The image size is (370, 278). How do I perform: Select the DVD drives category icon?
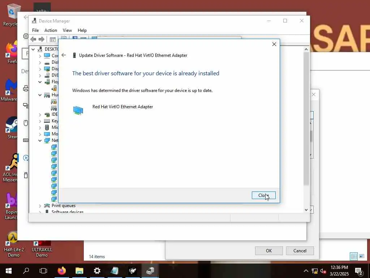(47, 75)
